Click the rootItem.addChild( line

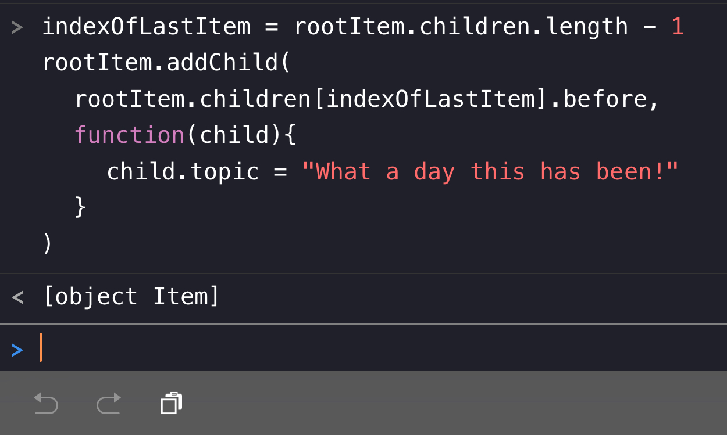click(x=166, y=63)
